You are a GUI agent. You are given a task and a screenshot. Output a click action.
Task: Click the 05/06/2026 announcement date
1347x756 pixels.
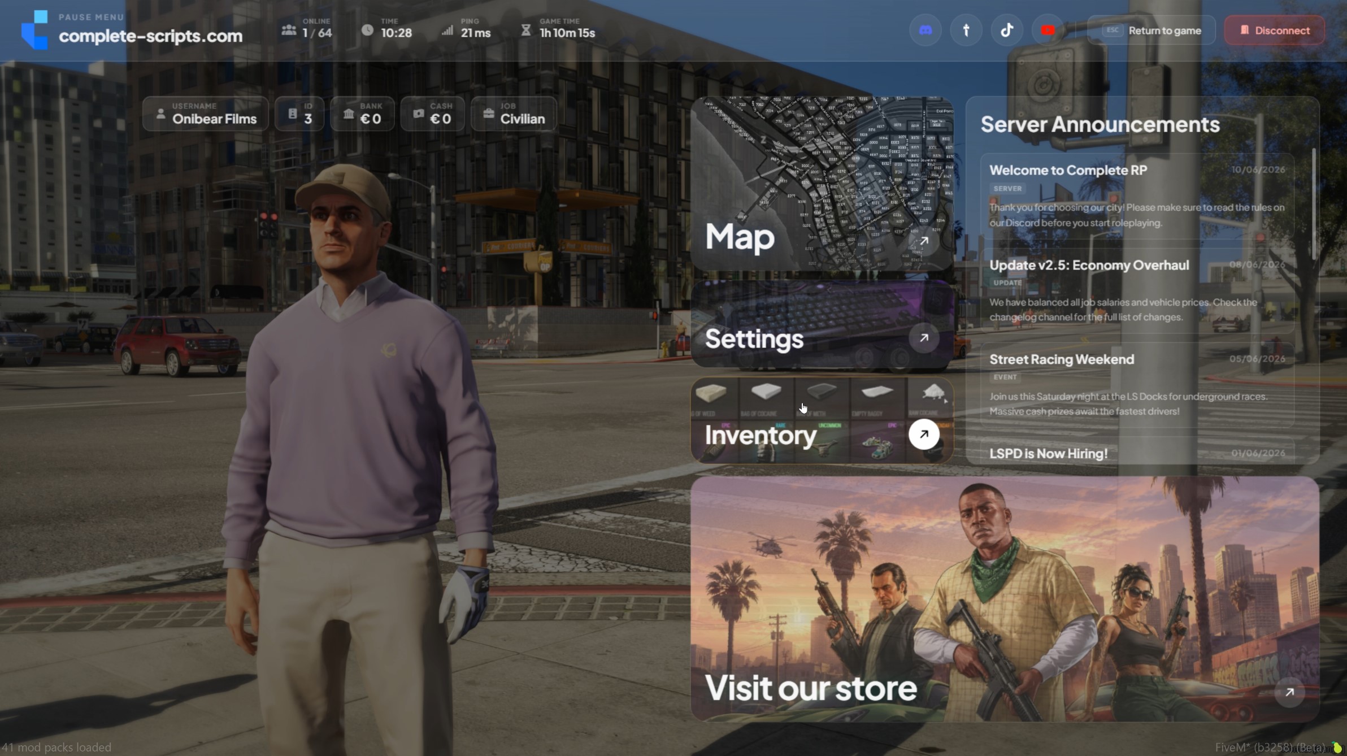[1258, 359]
